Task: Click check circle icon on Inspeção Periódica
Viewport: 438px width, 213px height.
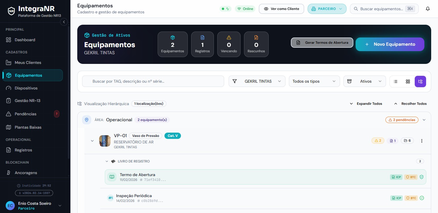Action: pos(422,198)
